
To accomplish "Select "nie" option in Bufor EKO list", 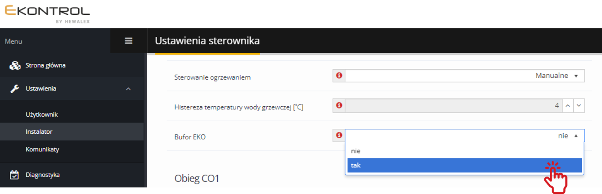I will 464,151.
